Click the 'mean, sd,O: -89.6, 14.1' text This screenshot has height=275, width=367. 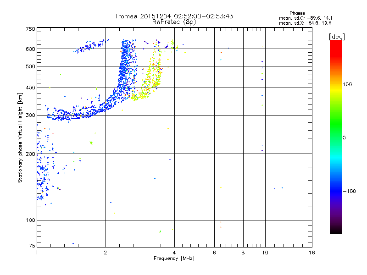click(306, 18)
